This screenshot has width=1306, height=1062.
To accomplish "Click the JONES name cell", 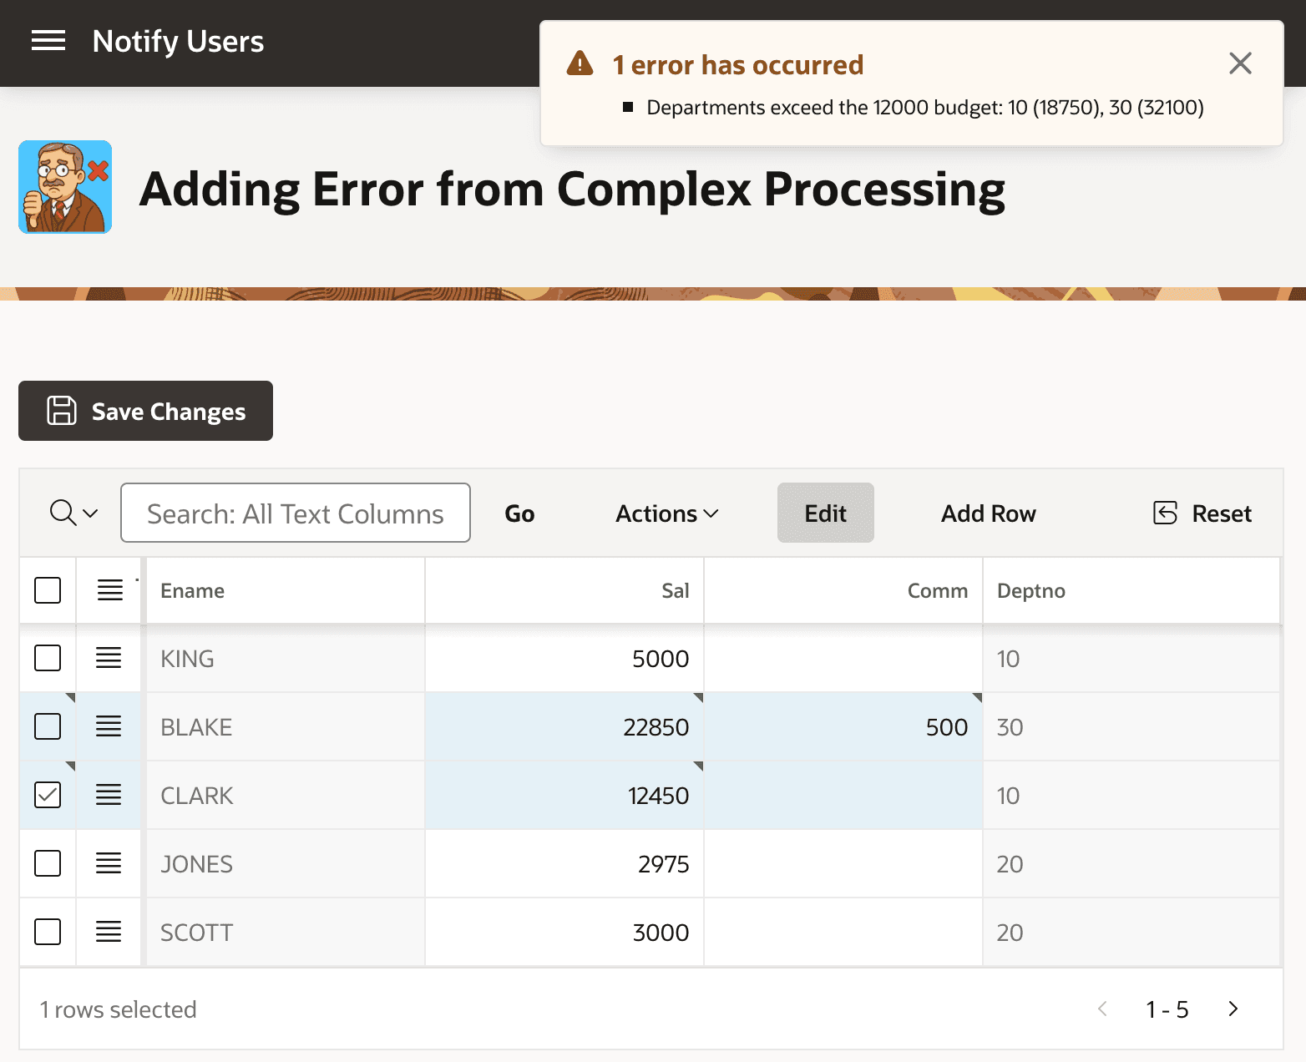I will coord(286,864).
